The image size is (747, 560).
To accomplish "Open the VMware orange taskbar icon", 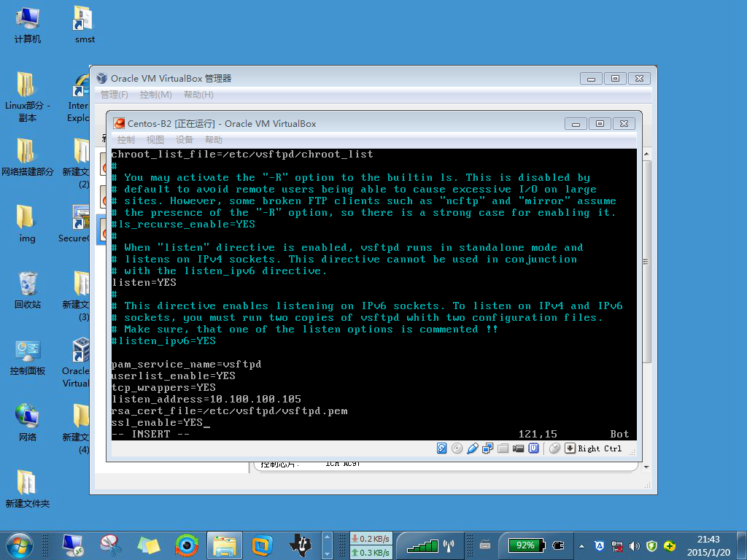I will pyautogui.click(x=262, y=545).
